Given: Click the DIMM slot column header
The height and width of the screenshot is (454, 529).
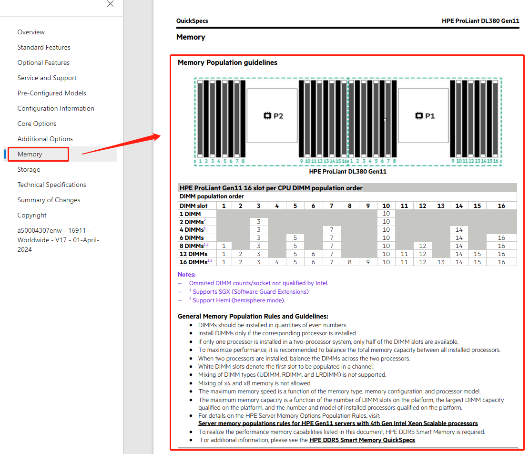Looking at the screenshot, I should (x=193, y=206).
